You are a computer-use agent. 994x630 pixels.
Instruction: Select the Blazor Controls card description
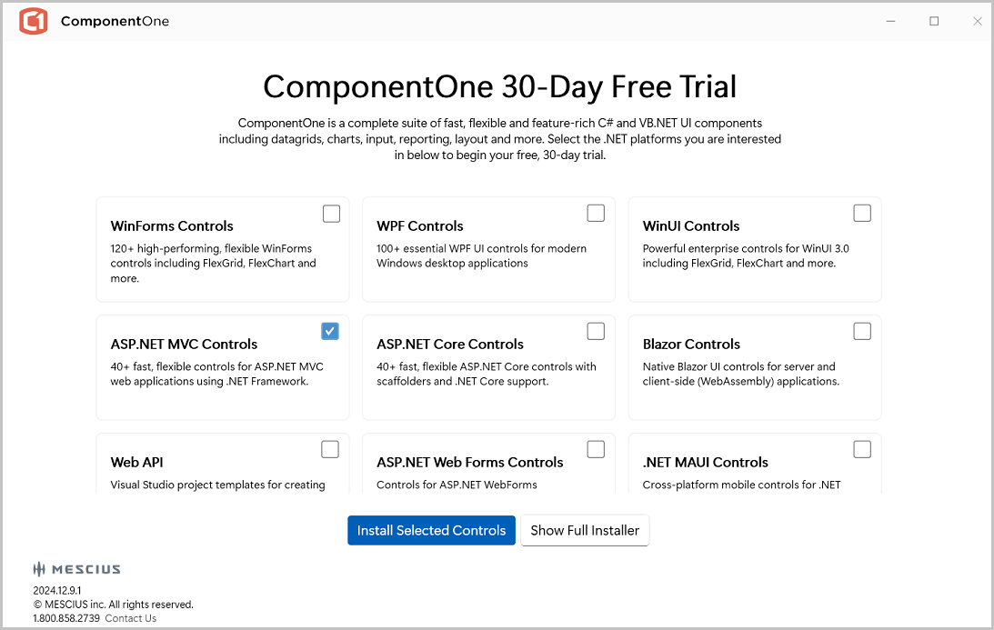click(740, 375)
